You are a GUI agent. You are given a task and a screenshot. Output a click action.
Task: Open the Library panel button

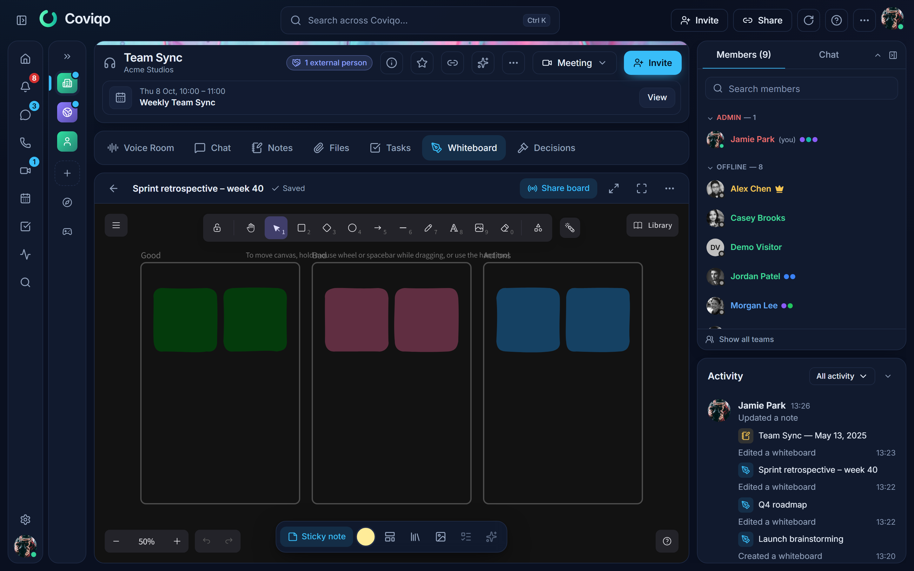652,226
